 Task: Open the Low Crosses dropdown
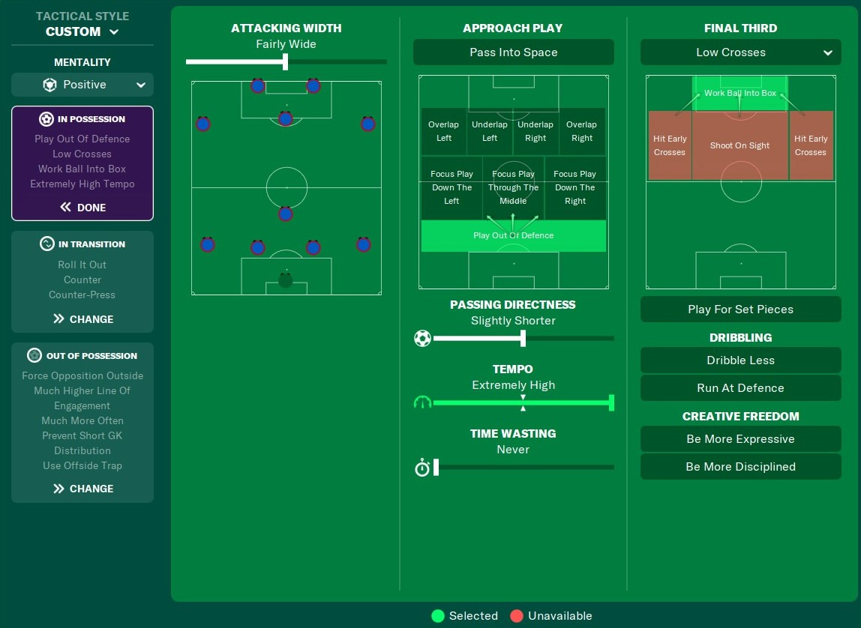740,52
